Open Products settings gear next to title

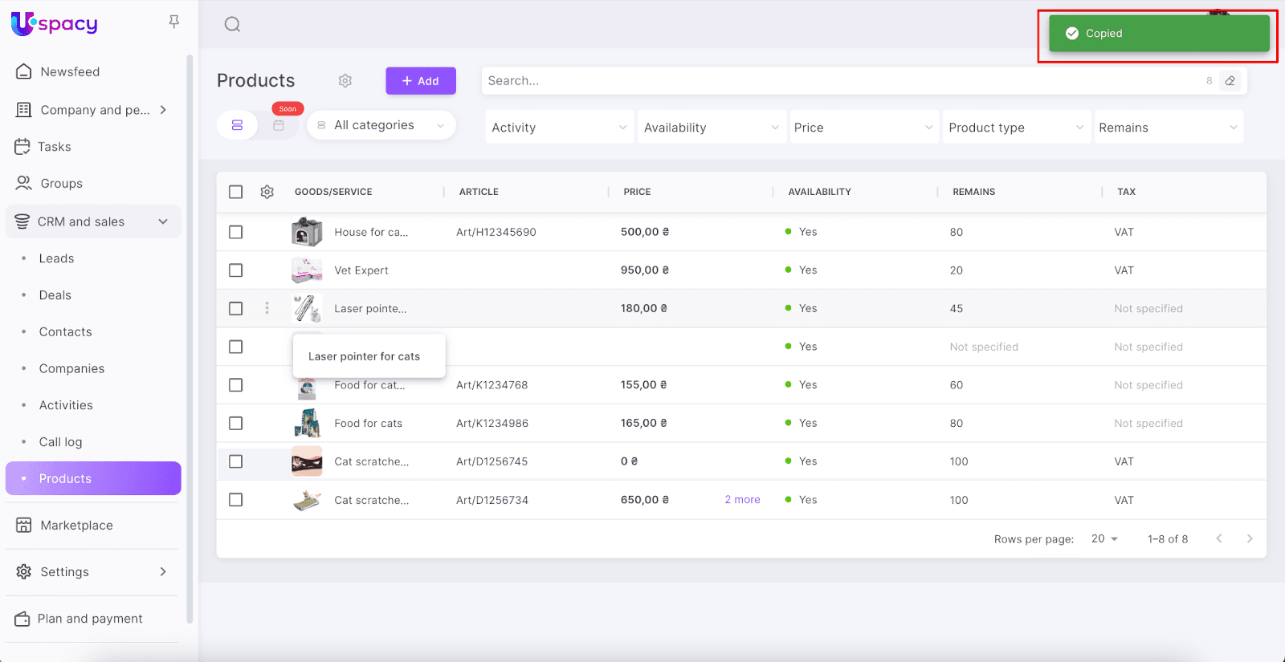coord(345,81)
